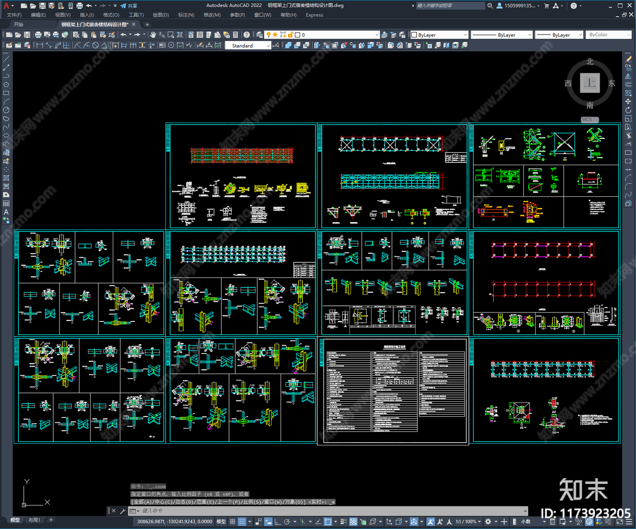Screen dimensions: 636x529
Task: Select the Line tool in draw toolbar
Action: (6, 59)
